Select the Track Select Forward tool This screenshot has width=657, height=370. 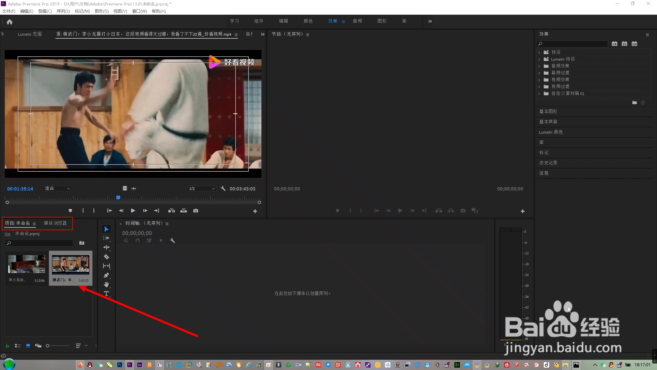tap(106, 238)
